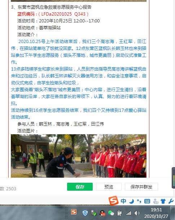Open the QQ penguin tray icon
The width and height of the screenshot is (175, 220).
coord(102,213)
